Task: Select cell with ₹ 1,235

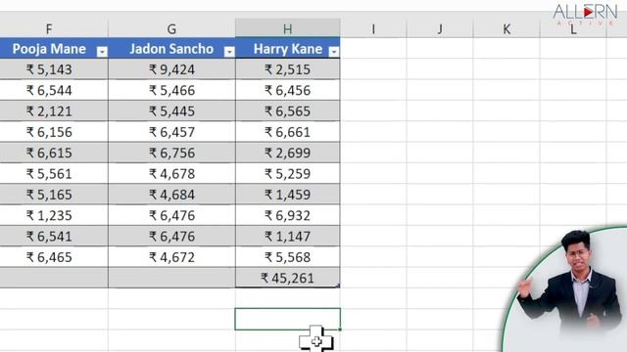Action: (54, 215)
